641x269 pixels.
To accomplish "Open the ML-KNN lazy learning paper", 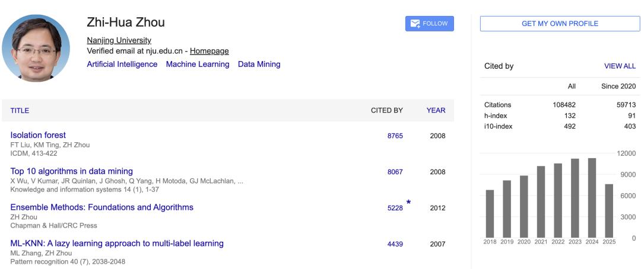I will coord(117,243).
